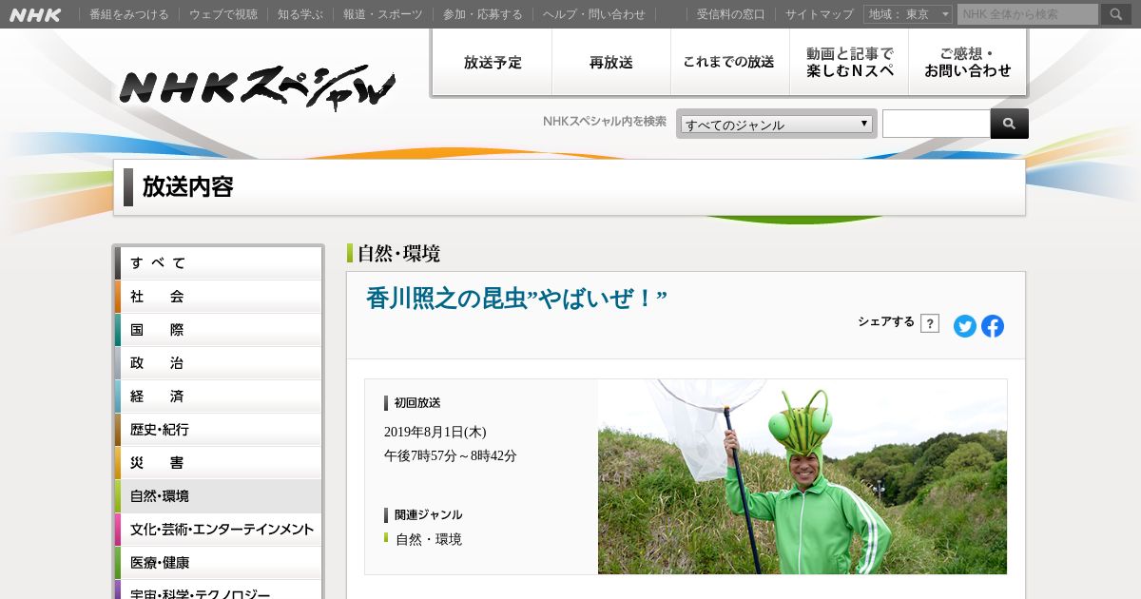
Task: Open ウェブで視聴 in the top menu
Action: [223, 14]
